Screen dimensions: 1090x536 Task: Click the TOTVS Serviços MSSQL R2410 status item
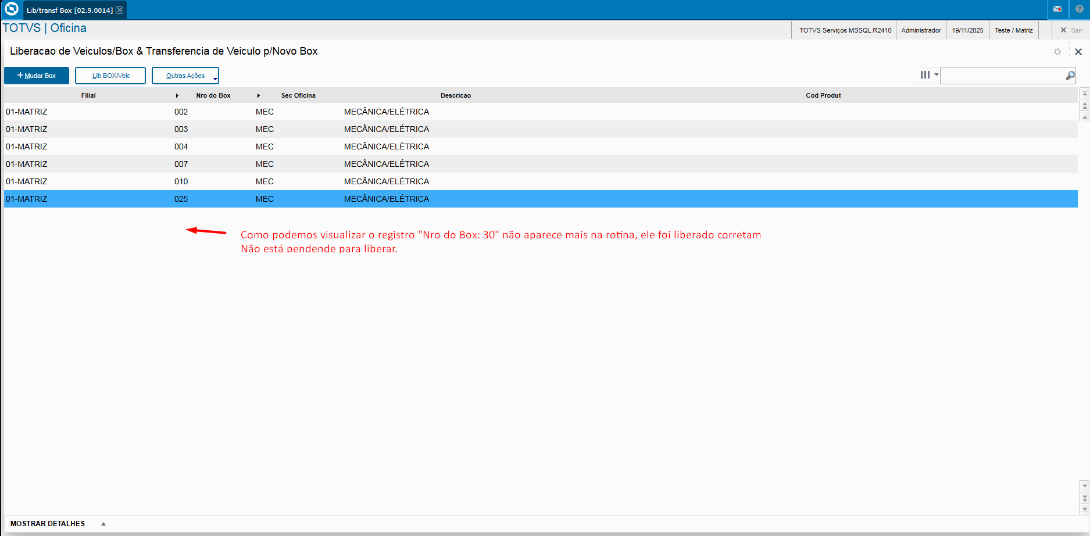point(845,30)
